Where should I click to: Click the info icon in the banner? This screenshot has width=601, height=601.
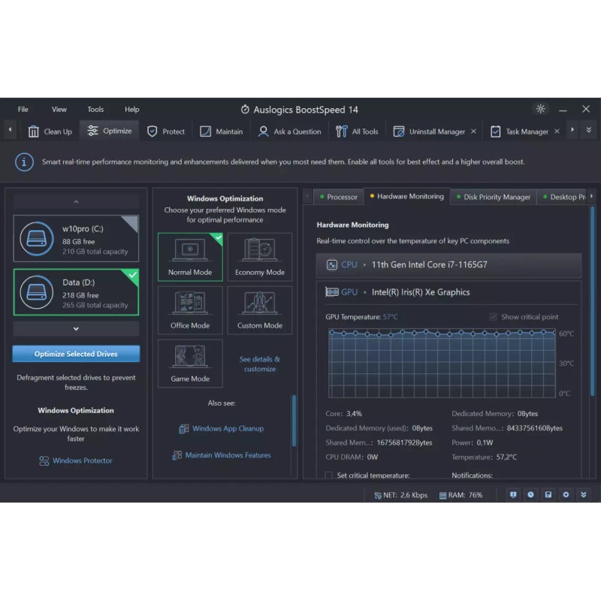click(25, 162)
